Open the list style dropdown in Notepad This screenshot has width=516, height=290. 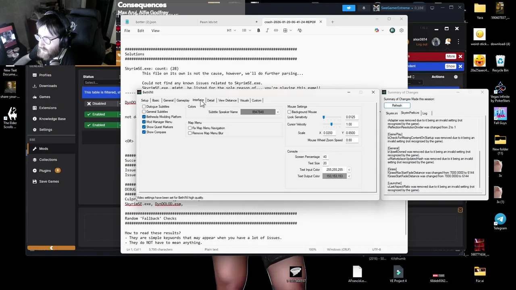tap(246, 31)
